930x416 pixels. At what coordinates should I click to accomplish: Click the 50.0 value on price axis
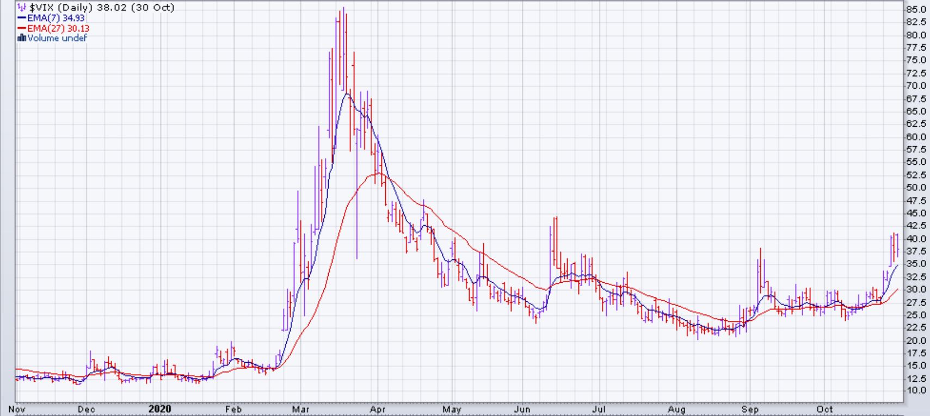tap(916, 188)
